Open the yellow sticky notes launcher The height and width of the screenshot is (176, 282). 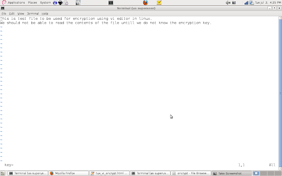click(x=159, y=3)
